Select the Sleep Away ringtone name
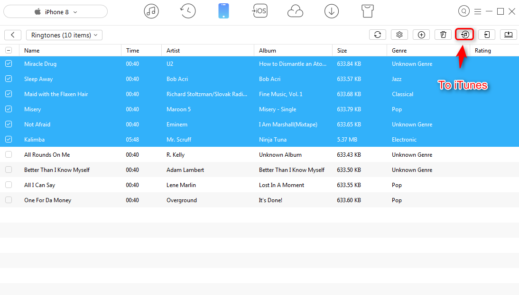Screen dimensions: 519x295 [x=38, y=79]
